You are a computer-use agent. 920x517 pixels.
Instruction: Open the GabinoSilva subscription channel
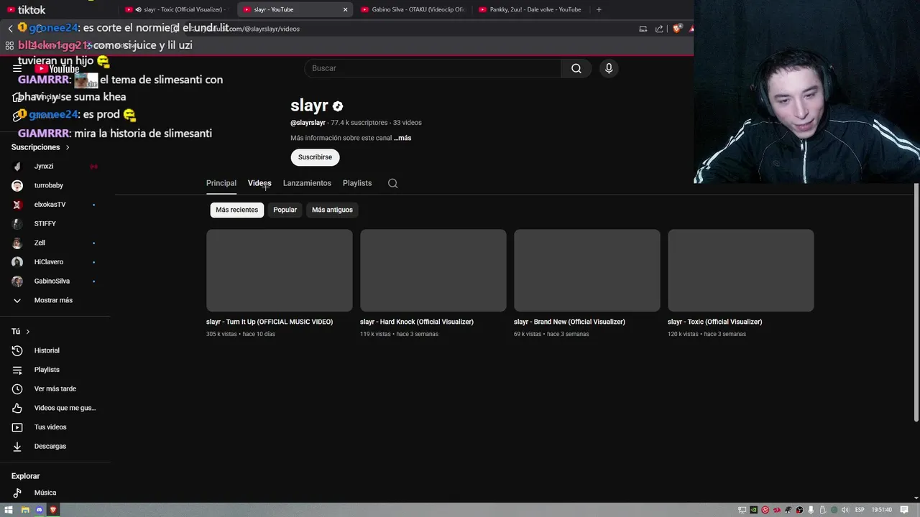[x=50, y=281]
